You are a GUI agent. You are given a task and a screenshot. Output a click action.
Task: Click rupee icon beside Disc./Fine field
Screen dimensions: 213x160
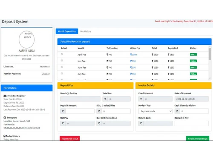[x=99, y=111]
